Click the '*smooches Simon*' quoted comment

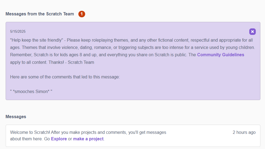coord(31,91)
